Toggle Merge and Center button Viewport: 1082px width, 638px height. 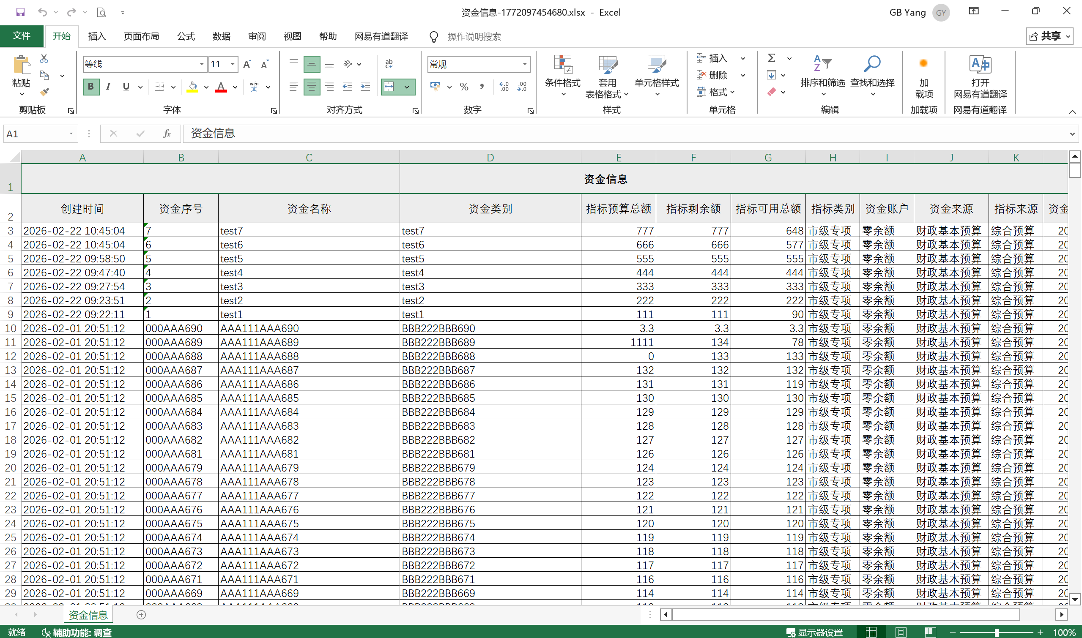pos(389,87)
